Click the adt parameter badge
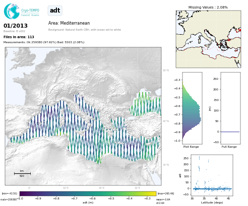 click(55, 11)
